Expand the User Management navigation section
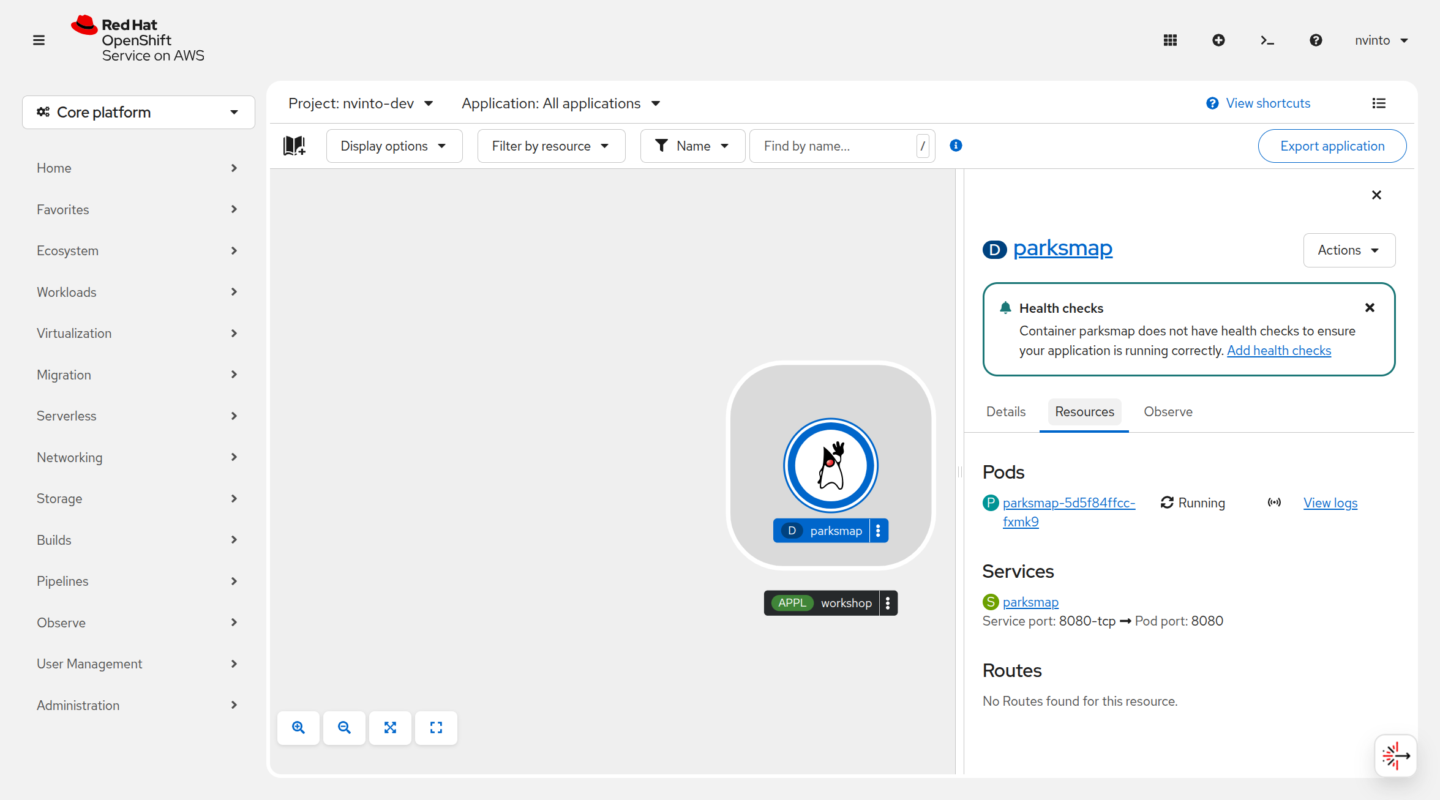The height and width of the screenshot is (800, 1440). [138, 664]
